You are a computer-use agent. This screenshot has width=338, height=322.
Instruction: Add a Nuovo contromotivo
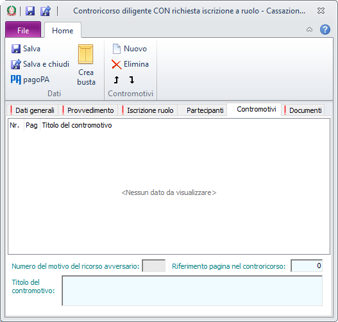130,49
